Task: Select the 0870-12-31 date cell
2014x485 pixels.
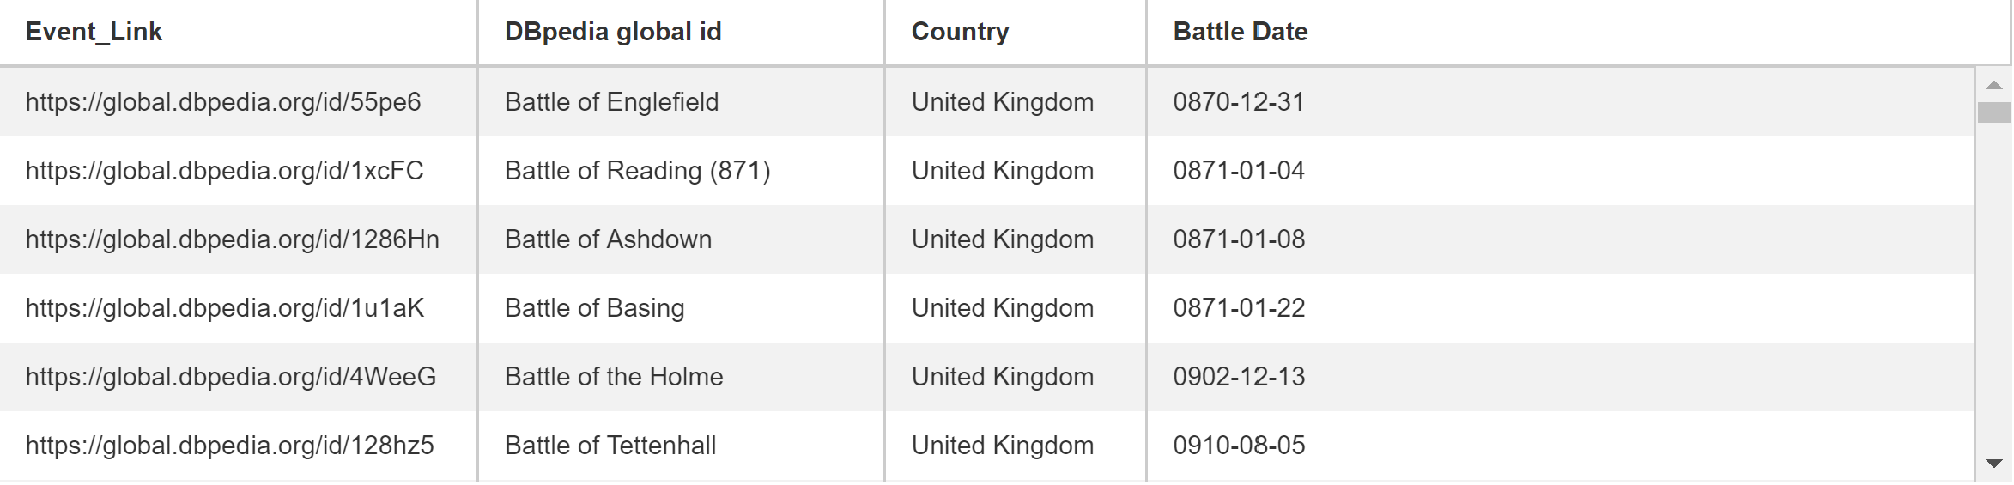Action: click(1561, 102)
